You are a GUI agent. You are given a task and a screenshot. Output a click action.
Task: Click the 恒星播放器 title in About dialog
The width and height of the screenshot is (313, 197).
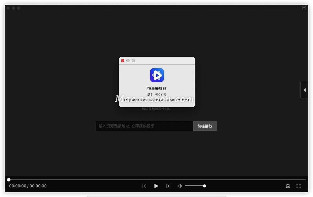point(157,88)
